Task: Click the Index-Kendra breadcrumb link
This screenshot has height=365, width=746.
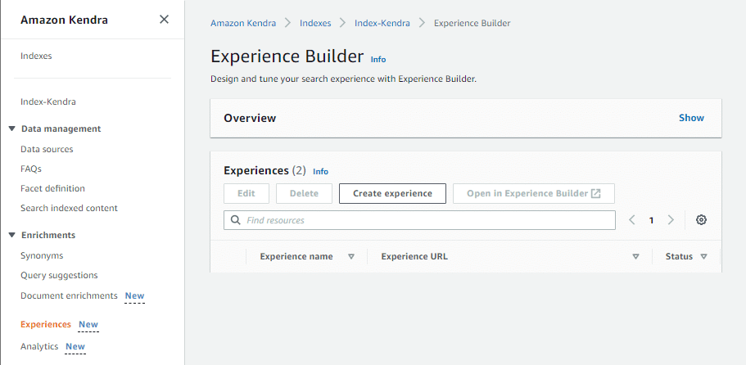Action: tap(382, 23)
